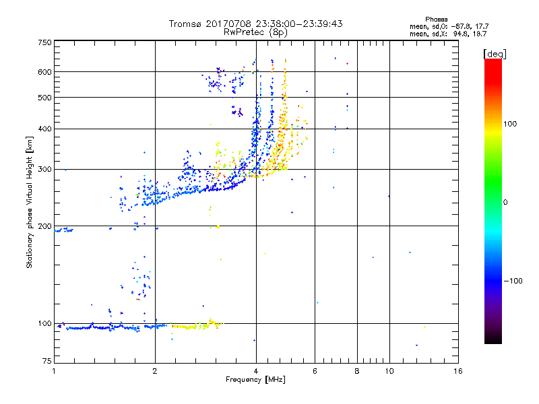
Task: Click the y-axis tick label '400'
Action: coord(44,129)
